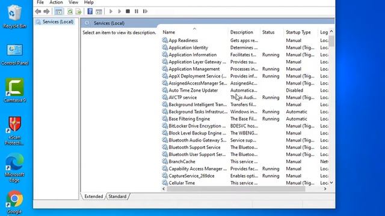Open the View menu
The height and width of the screenshot is (216, 385).
[73, 2]
